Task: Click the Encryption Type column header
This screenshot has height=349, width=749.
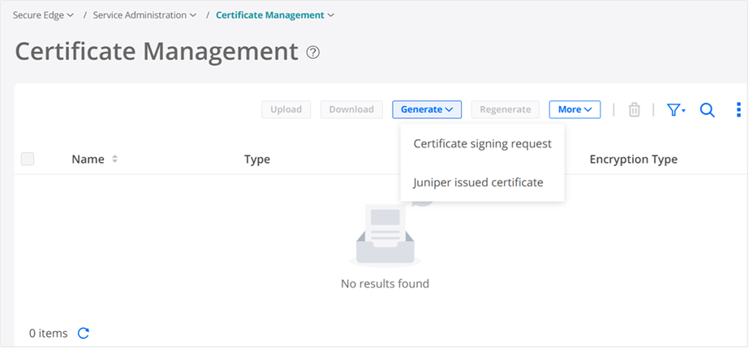Action: [x=633, y=160]
